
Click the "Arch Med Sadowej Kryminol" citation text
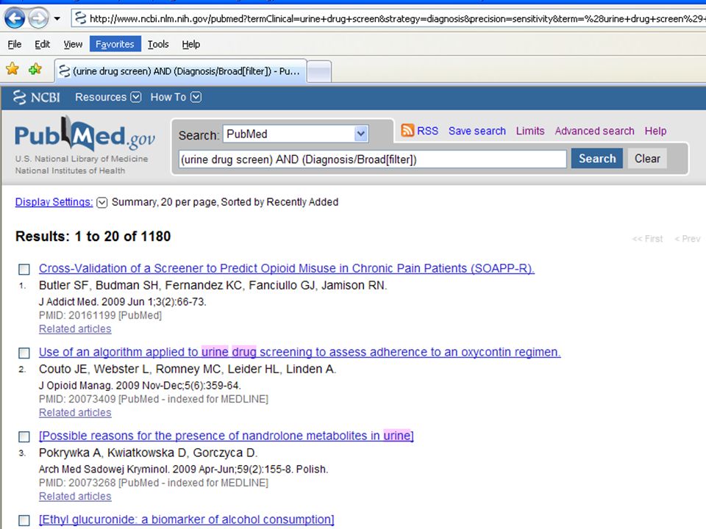coord(183,469)
